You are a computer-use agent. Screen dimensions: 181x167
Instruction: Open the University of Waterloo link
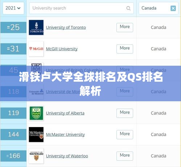coord(67,156)
